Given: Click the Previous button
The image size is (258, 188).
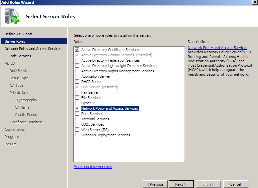Looking at the screenshot, I should pyautogui.click(x=155, y=184).
